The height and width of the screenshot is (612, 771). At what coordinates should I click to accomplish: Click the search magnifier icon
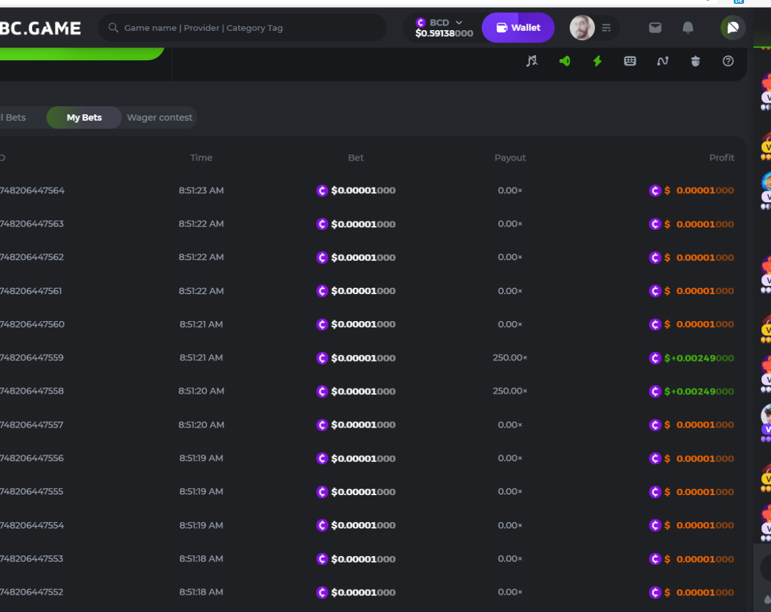(113, 28)
